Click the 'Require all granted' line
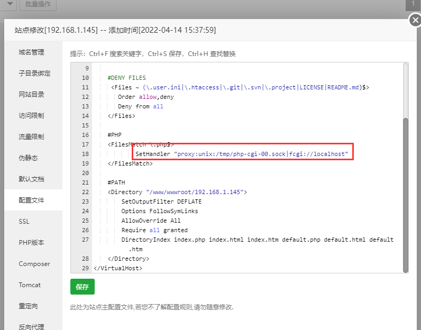The image size is (421, 330). [154, 231]
